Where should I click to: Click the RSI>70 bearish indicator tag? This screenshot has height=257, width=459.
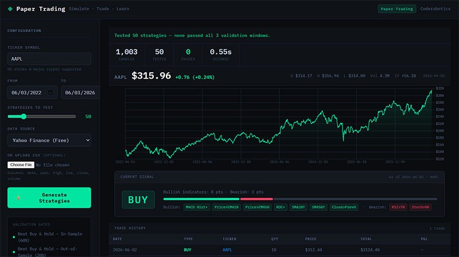[398, 207]
